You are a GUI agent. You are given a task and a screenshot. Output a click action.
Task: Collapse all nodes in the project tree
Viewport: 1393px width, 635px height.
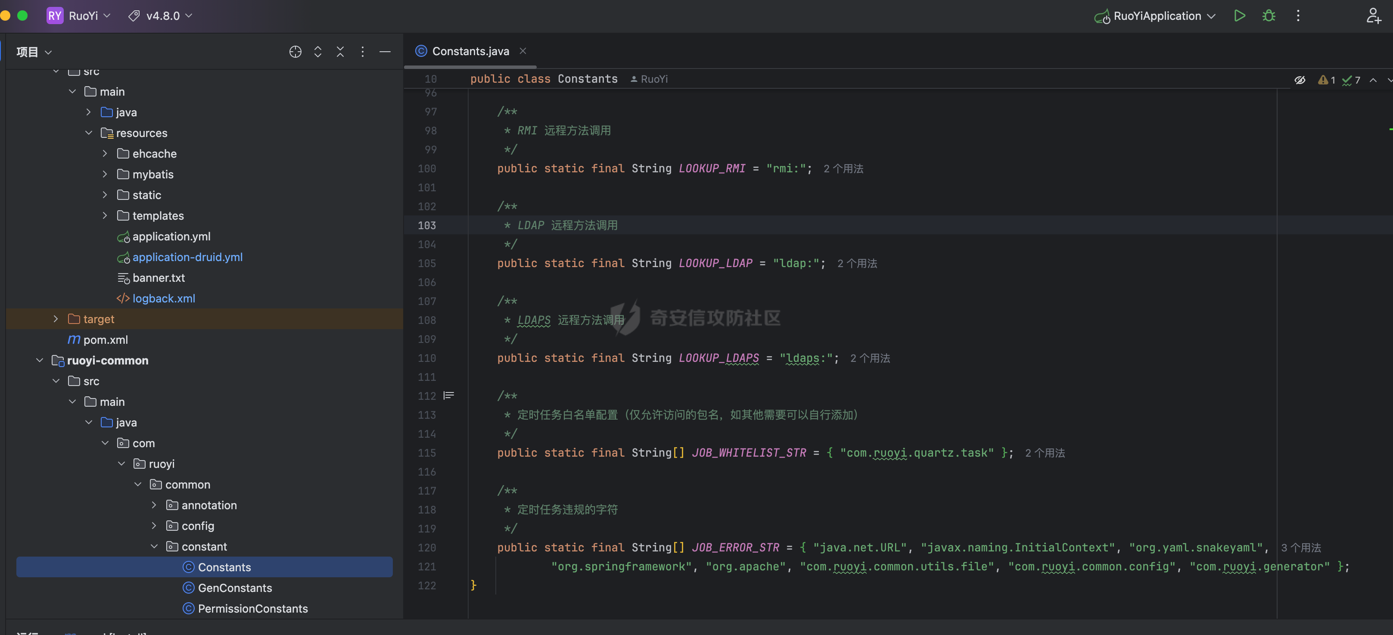coord(340,52)
